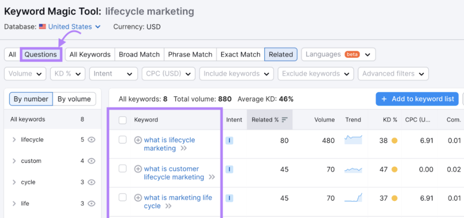Click plus icon beside 'what is lifecycle marketing'
464x218 pixels.
(138, 140)
